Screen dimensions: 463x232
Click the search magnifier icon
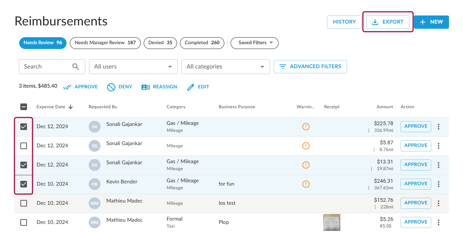click(76, 67)
